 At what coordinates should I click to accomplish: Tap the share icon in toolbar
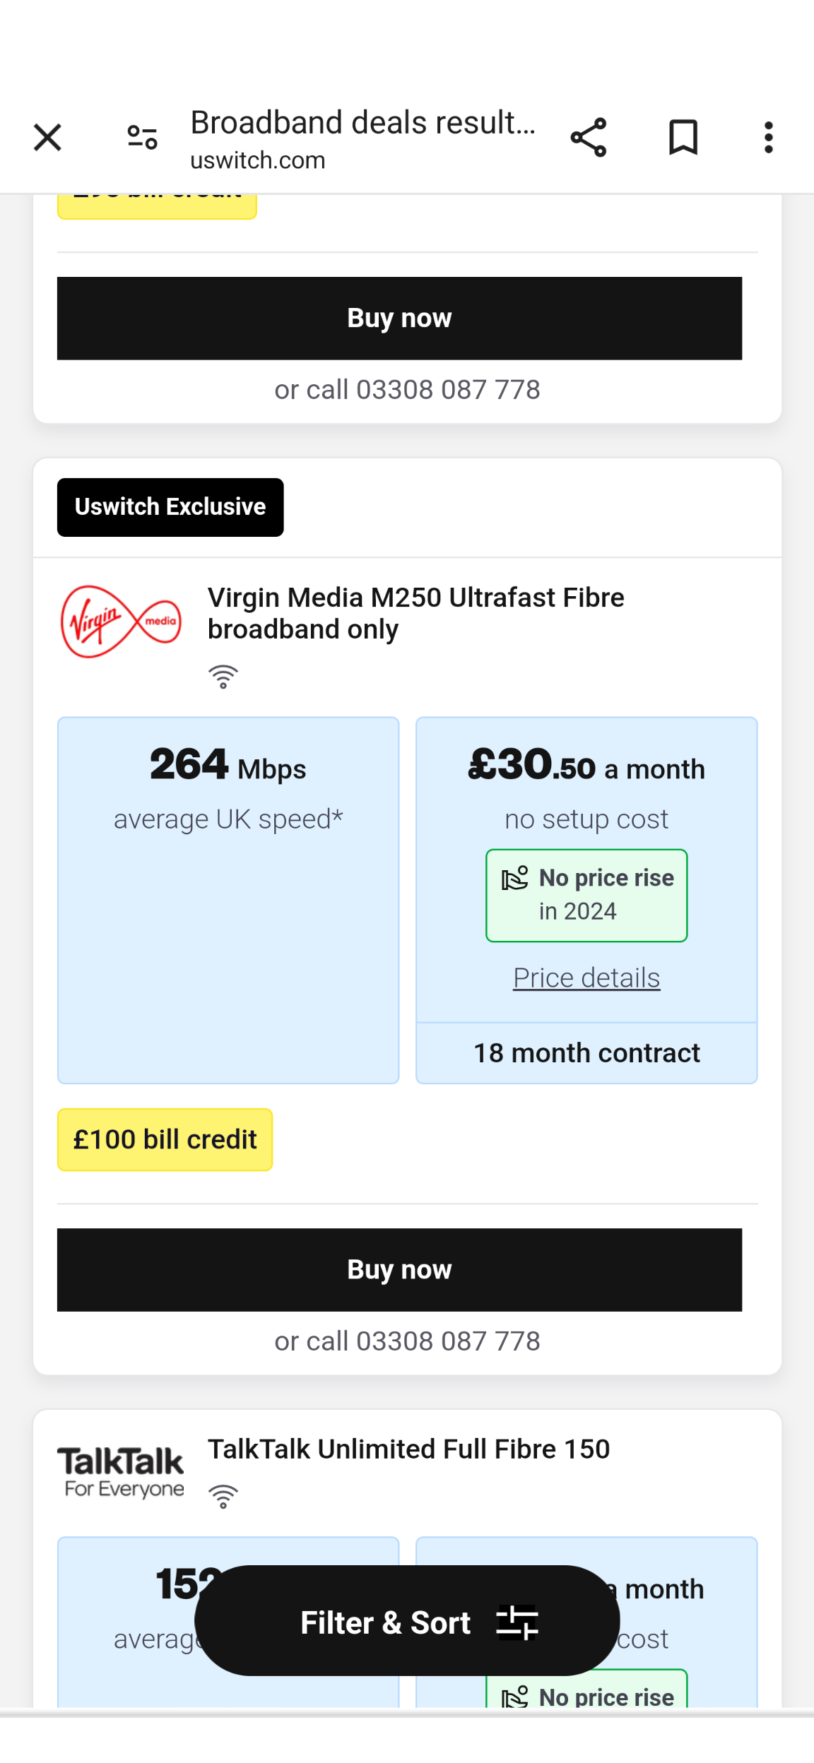[x=589, y=138]
